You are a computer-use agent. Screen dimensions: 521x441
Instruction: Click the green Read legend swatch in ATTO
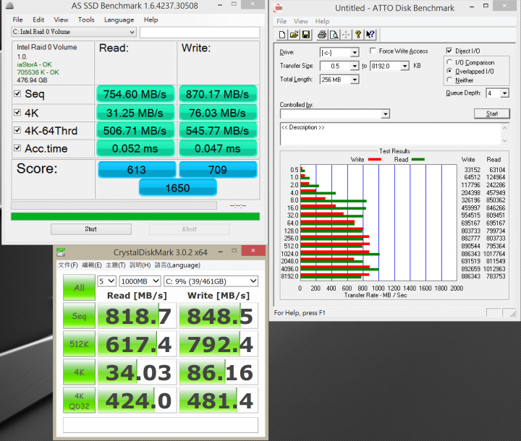418,159
